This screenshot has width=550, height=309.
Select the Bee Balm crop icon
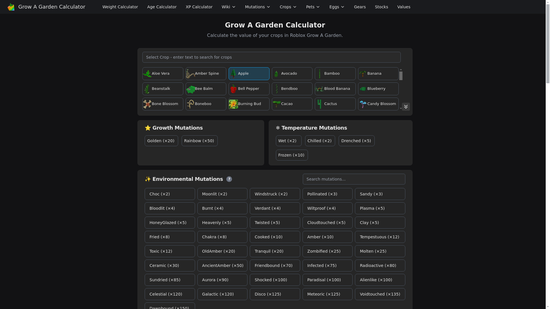click(190, 89)
